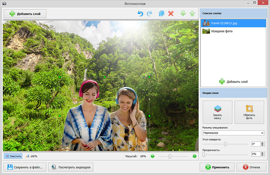Click the top-right green resize handle
This screenshot has height=175, width=270.
click(x=149, y=77)
